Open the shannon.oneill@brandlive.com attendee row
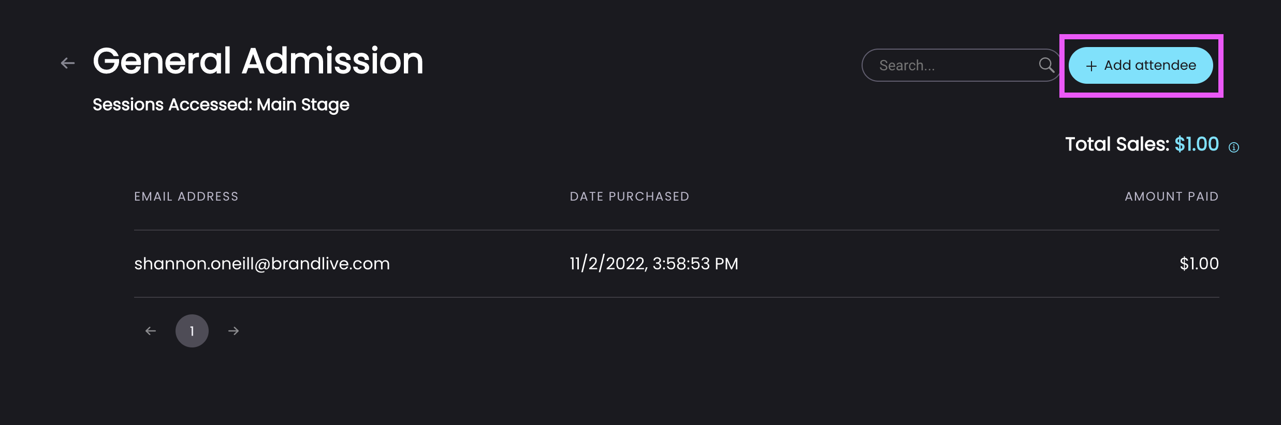1281x425 pixels. 677,264
